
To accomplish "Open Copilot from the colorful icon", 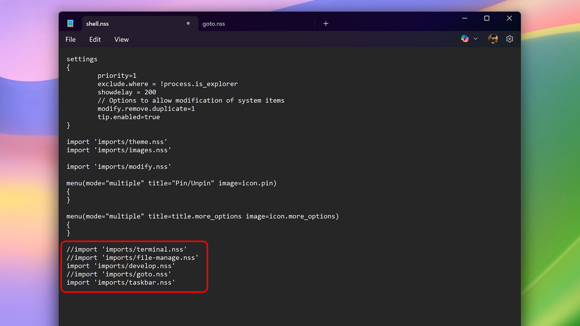I will 465,39.
